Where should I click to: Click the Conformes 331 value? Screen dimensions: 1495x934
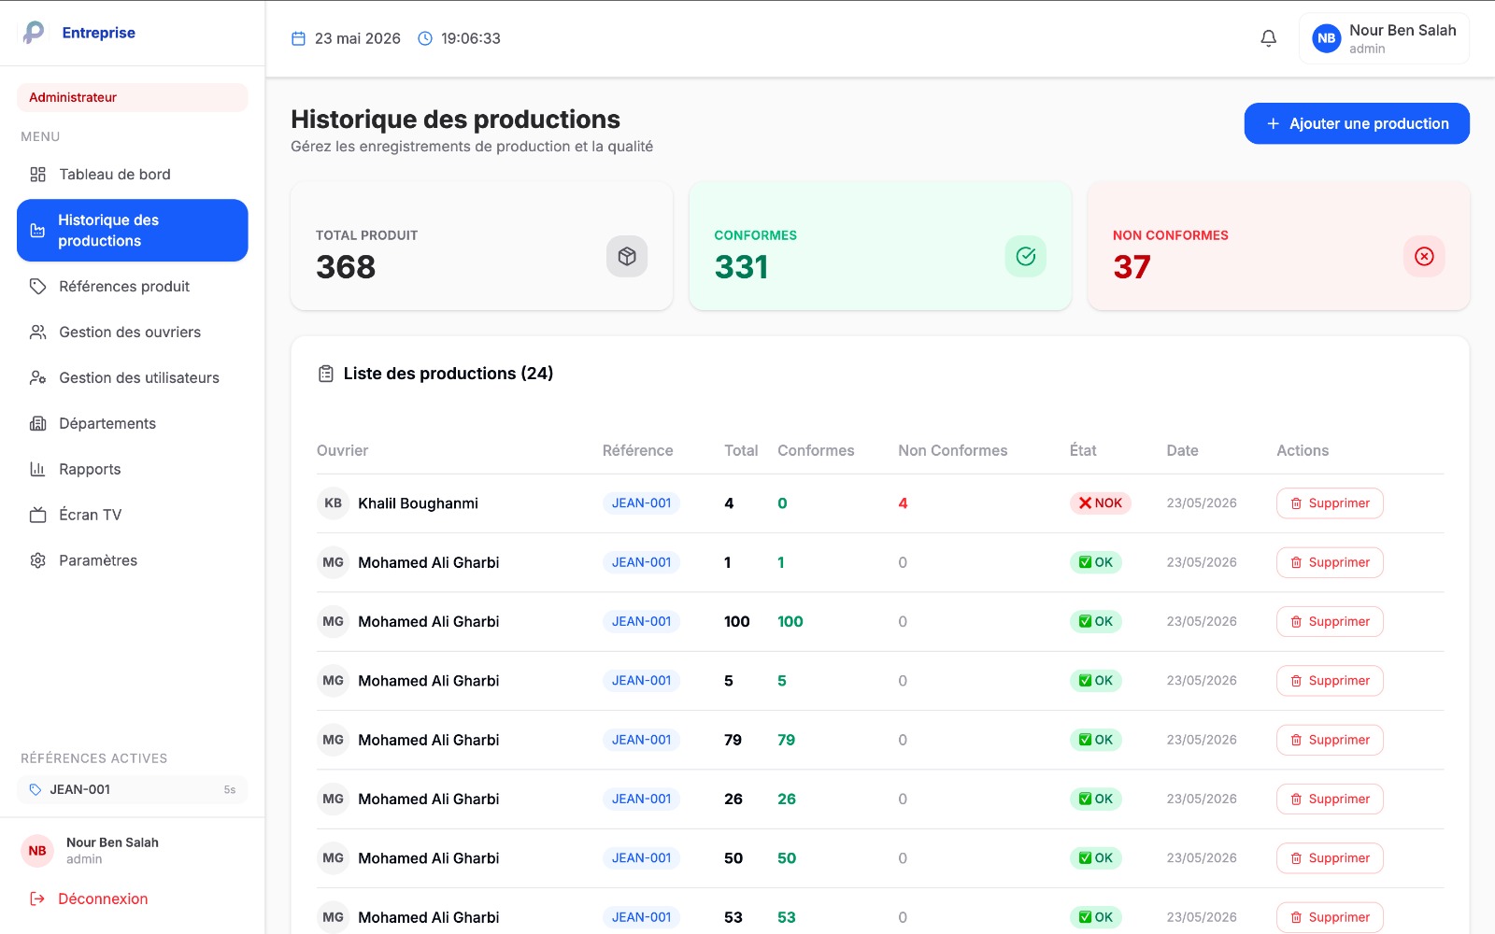pyautogui.click(x=741, y=267)
